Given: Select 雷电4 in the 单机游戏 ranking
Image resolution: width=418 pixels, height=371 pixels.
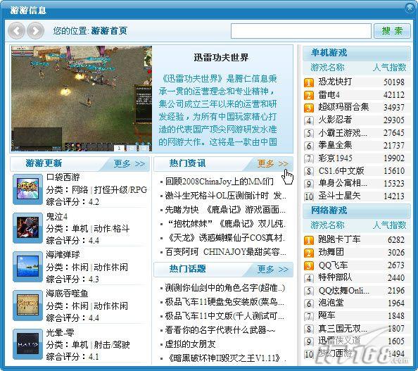Looking at the screenshot, I should pos(329,94).
